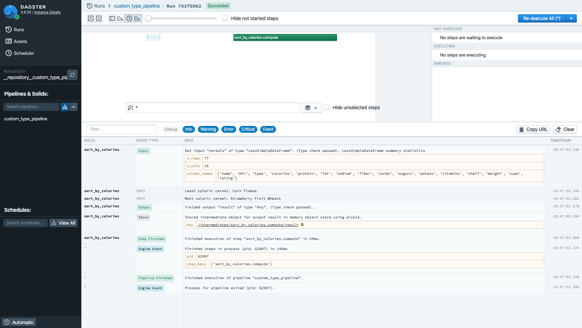Toggle the Event log level filter
582x328 pixels.
tap(268, 129)
